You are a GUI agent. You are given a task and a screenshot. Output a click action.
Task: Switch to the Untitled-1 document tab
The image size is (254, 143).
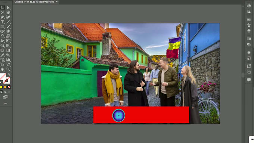[x=34, y=2]
